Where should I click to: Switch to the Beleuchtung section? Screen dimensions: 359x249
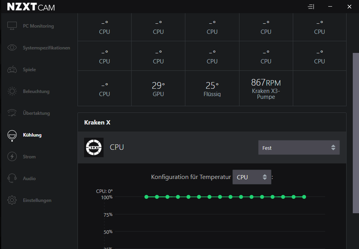point(36,91)
